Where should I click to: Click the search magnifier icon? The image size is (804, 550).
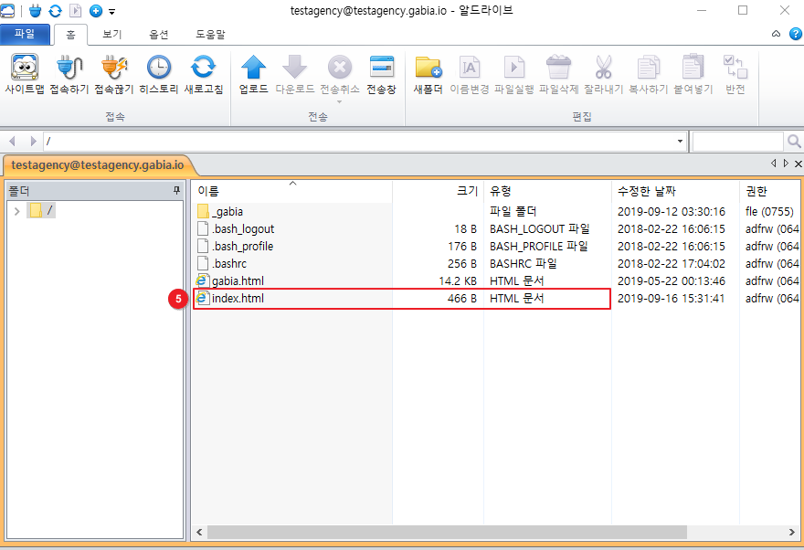pyautogui.click(x=794, y=141)
